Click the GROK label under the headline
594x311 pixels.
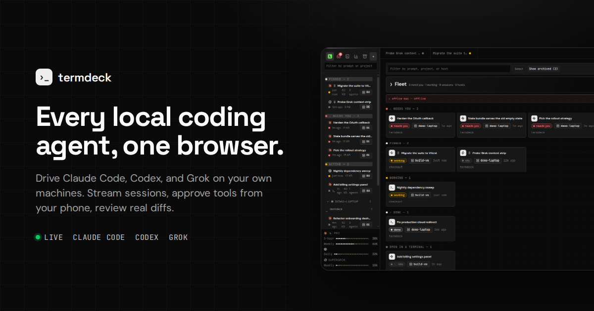pos(178,237)
